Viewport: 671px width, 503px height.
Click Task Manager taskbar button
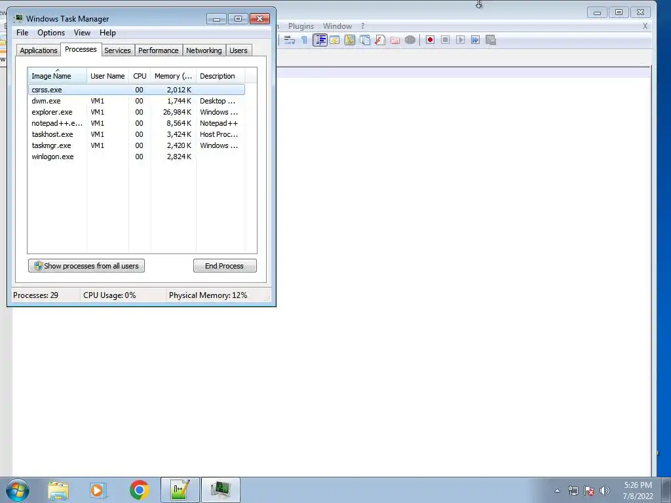(x=220, y=490)
